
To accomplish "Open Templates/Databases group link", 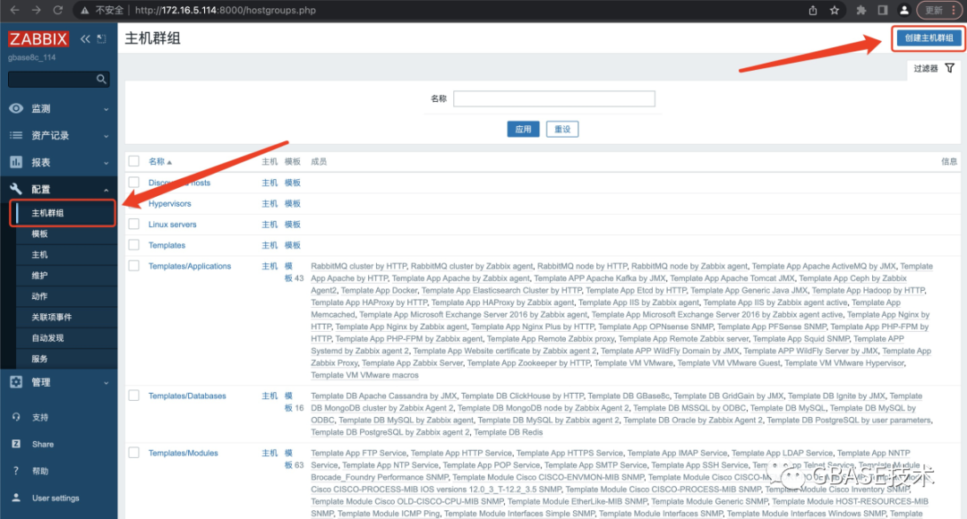I will coord(187,396).
